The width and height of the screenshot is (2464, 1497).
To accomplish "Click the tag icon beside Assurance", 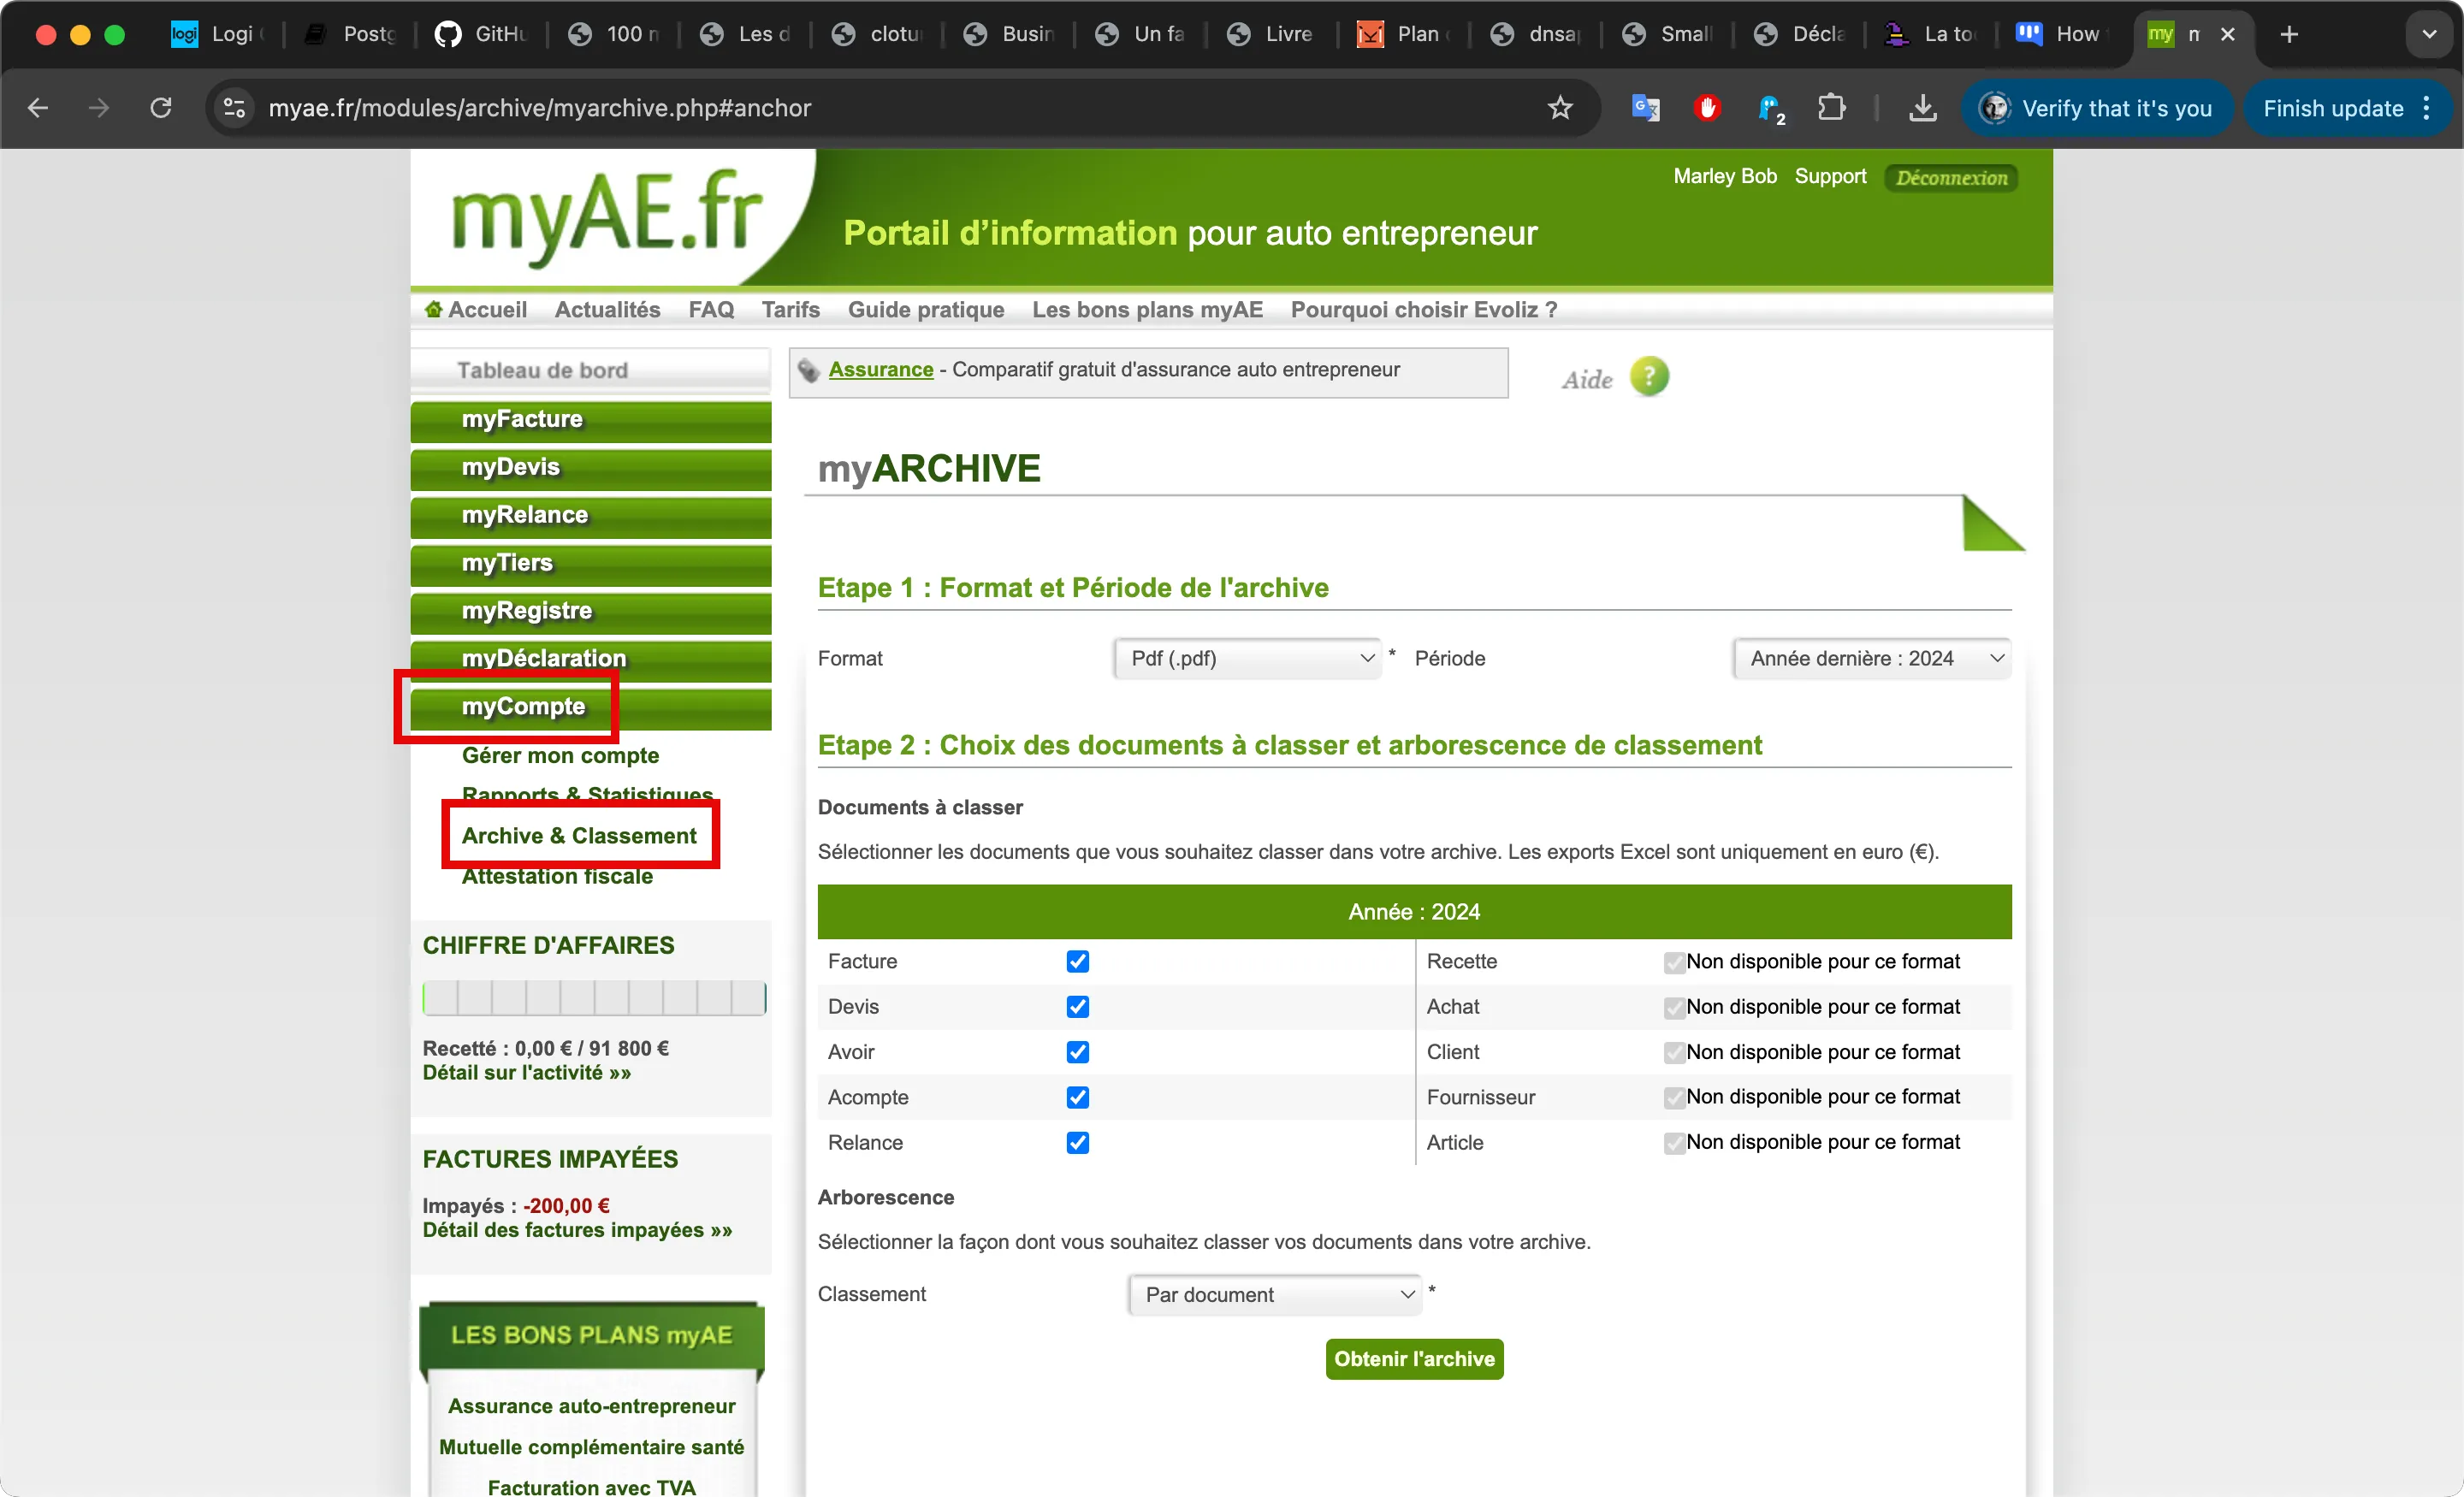I will (808, 371).
